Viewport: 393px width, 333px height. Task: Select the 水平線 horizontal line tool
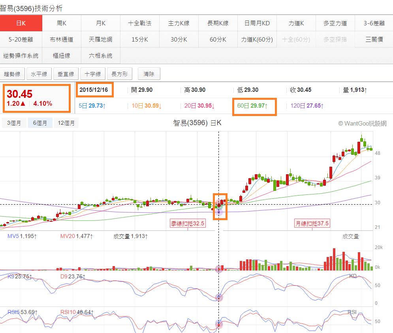coord(39,74)
